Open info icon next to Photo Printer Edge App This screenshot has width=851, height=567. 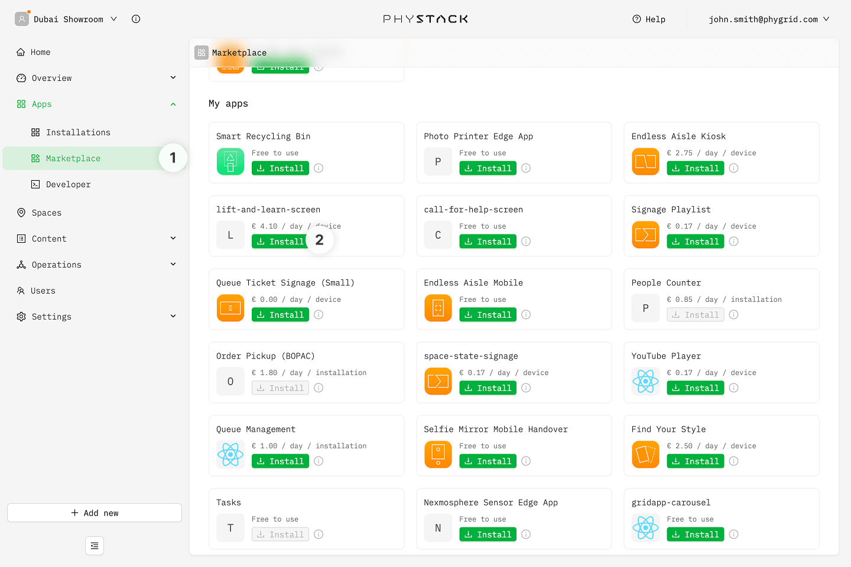526,168
